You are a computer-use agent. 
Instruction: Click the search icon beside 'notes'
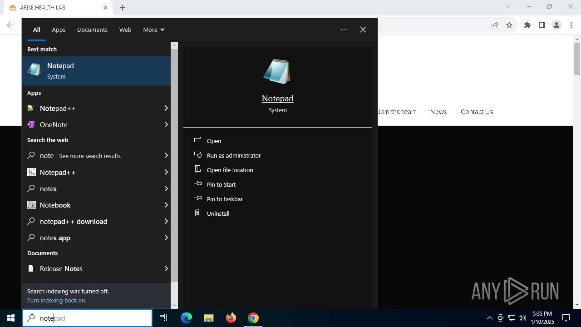pos(31,188)
